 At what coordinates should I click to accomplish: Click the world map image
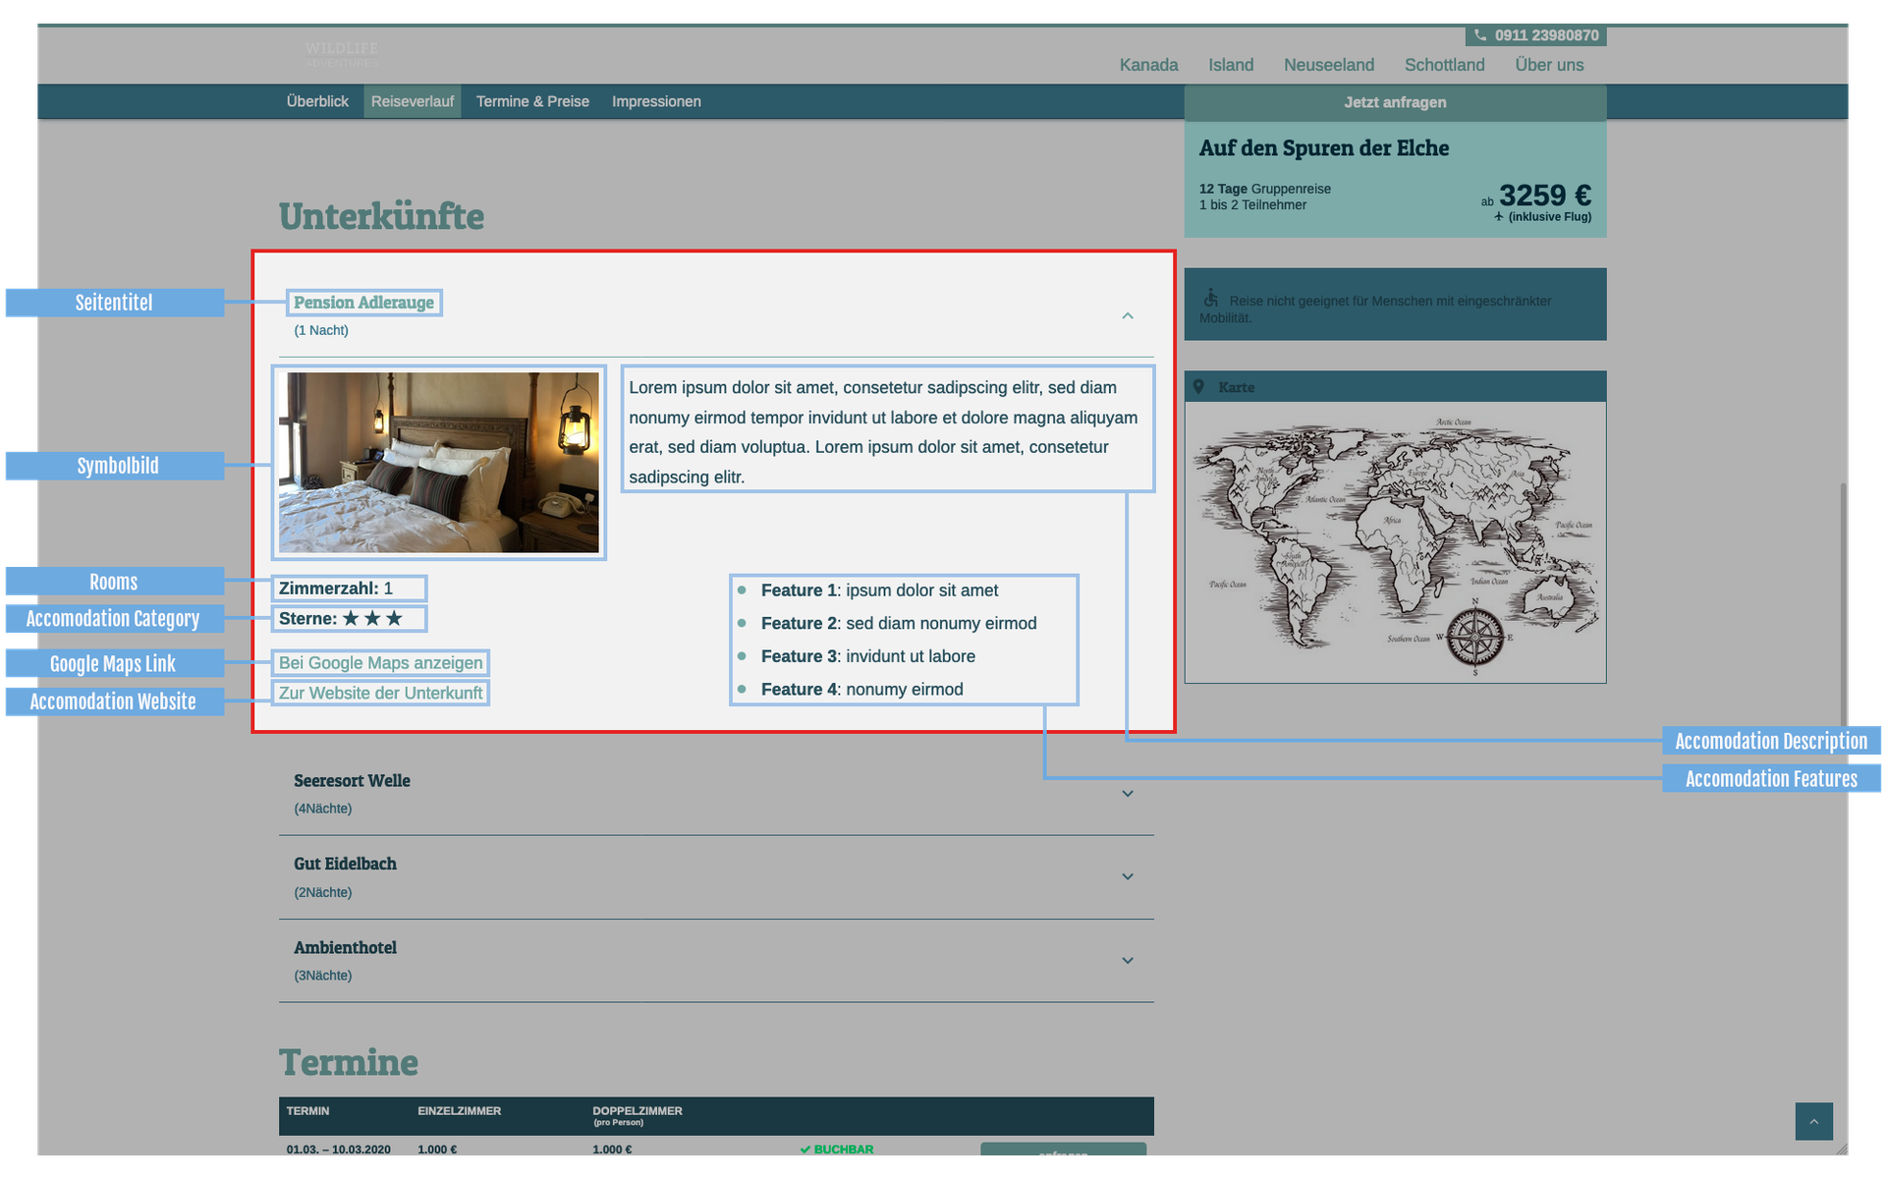pos(1395,542)
